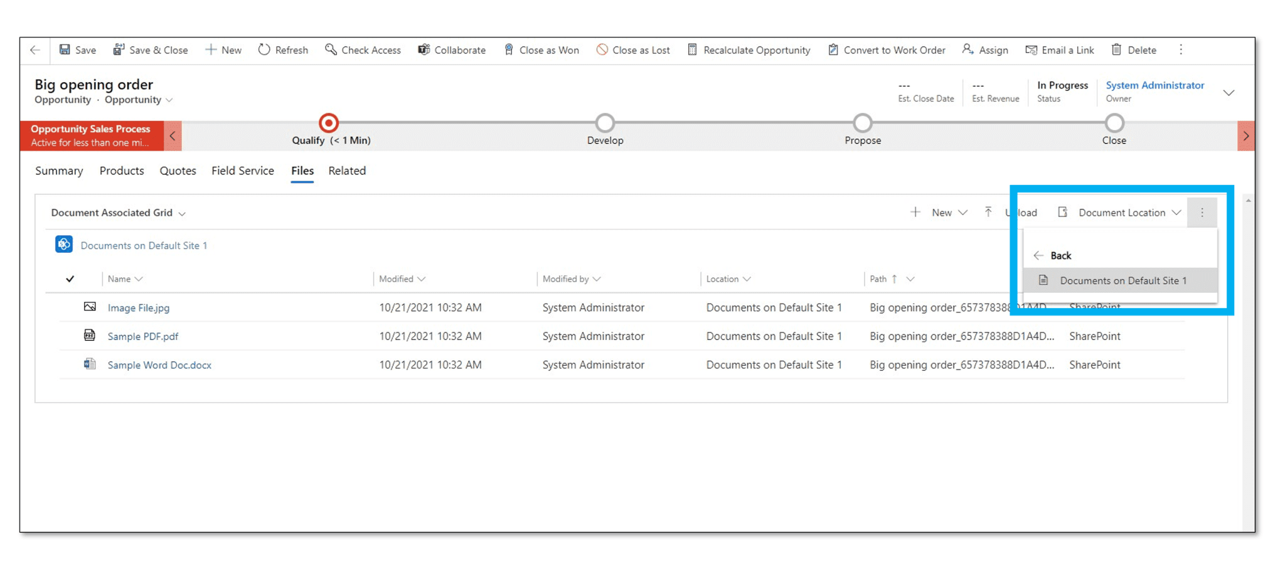Click the Save icon button
Screen dimensions: 1285x569
[65, 50]
